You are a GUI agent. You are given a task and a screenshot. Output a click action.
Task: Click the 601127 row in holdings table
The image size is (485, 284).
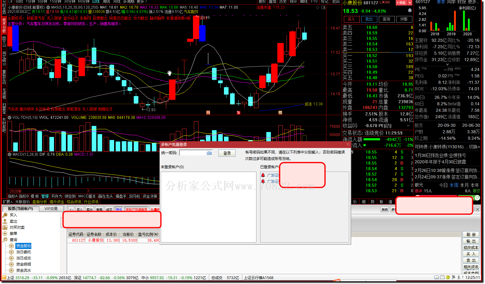coord(114,240)
